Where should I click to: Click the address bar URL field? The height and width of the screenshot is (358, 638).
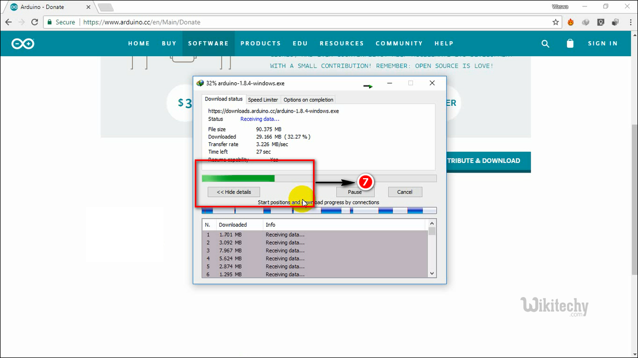coord(312,22)
